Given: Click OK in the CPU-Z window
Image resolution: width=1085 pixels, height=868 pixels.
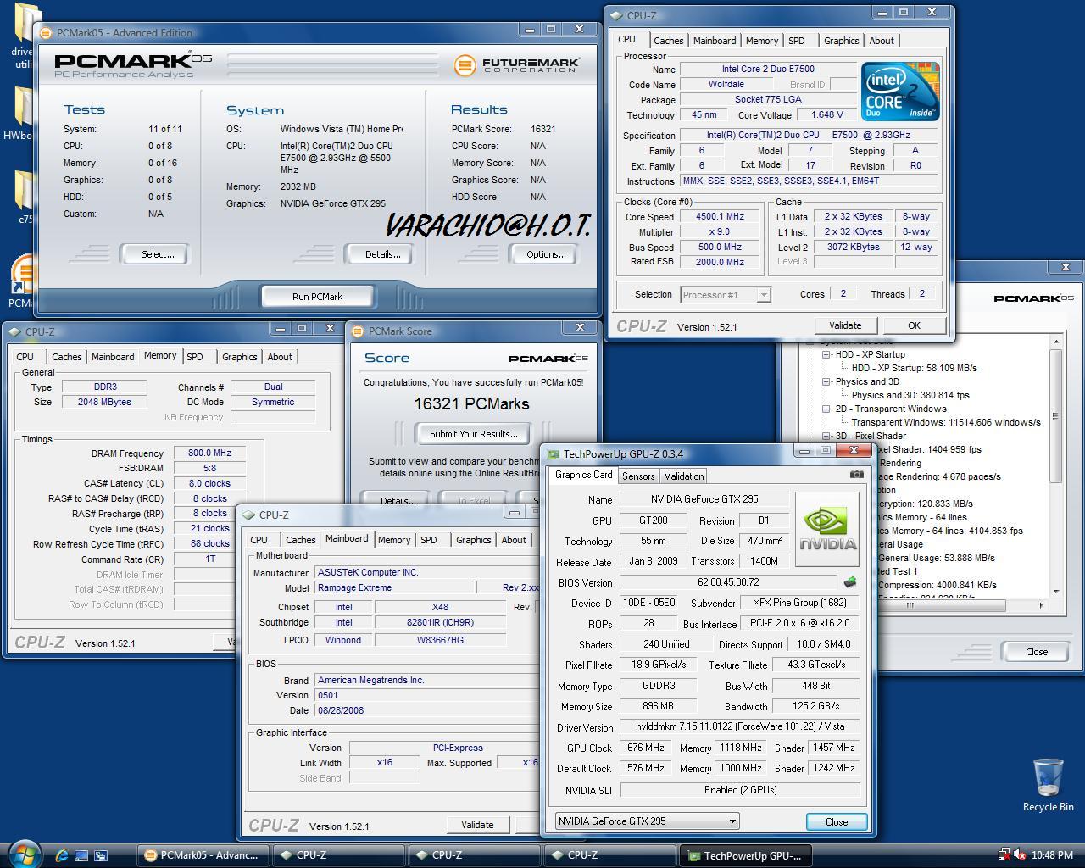Looking at the screenshot, I should (914, 325).
